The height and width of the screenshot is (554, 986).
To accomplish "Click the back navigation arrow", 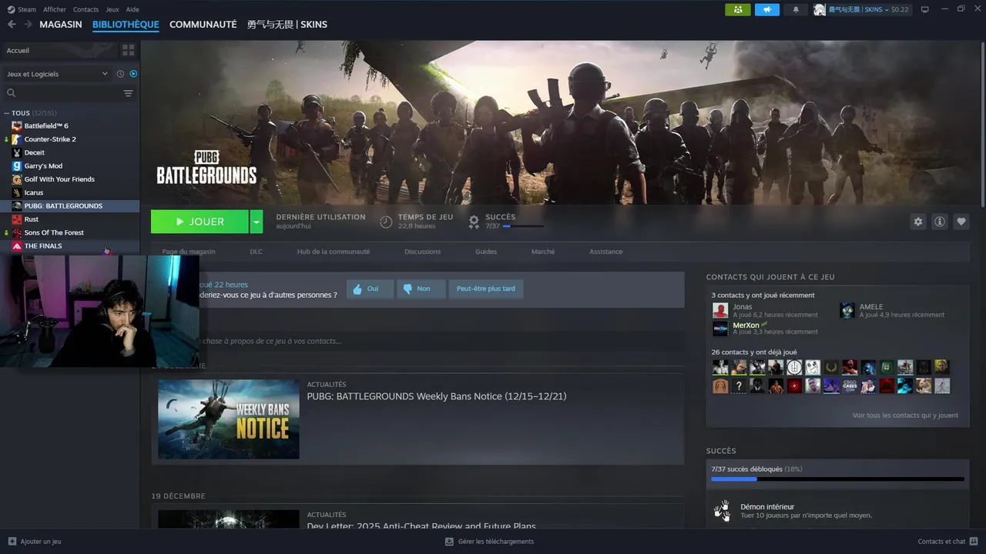I will pyautogui.click(x=12, y=25).
